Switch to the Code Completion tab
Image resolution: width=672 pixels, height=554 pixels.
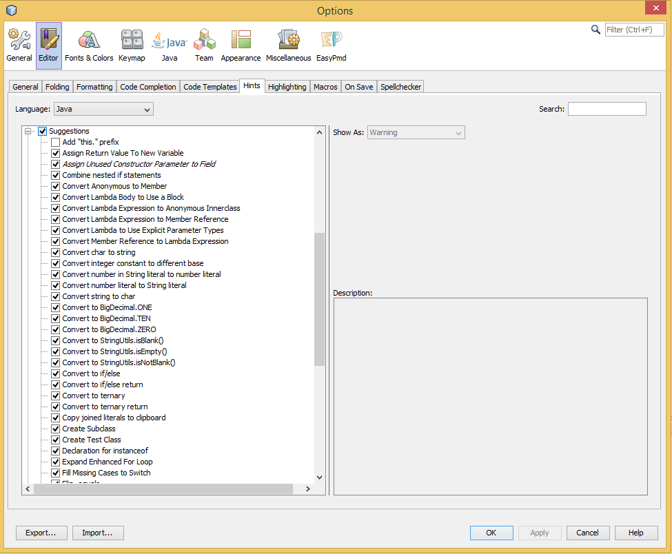pos(147,87)
